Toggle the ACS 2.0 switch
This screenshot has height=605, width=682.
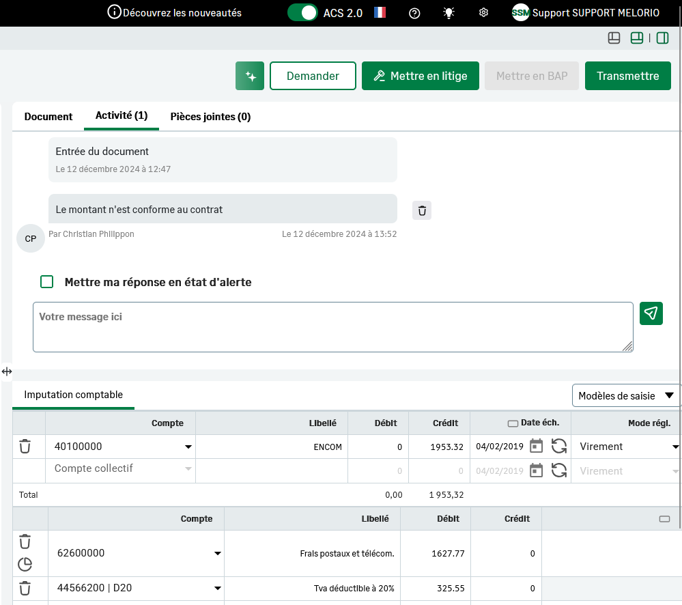[x=302, y=13]
